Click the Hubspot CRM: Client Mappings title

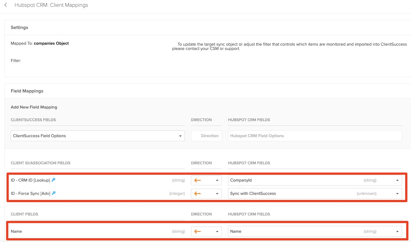pyautogui.click(x=51, y=5)
